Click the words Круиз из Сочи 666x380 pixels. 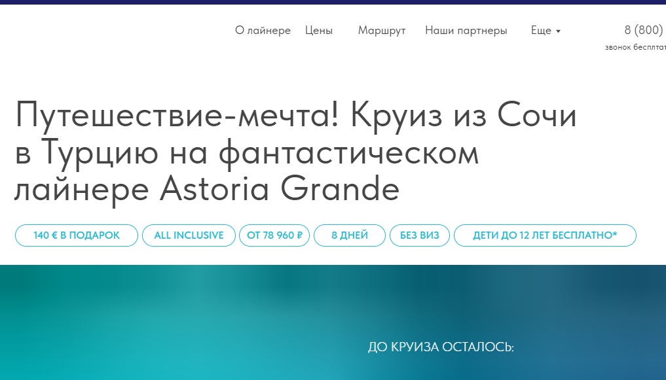coord(464,117)
